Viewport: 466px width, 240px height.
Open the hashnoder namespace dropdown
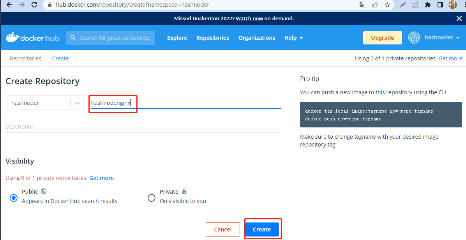tap(46, 103)
